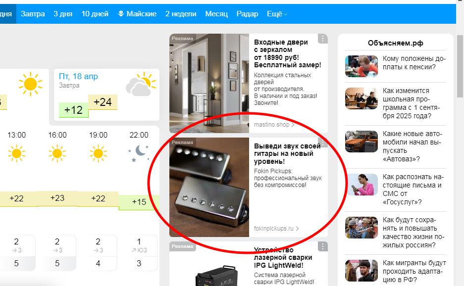Click the wind direction arrow at 22:00
The image size is (464, 286).
pyautogui.click(x=133, y=250)
